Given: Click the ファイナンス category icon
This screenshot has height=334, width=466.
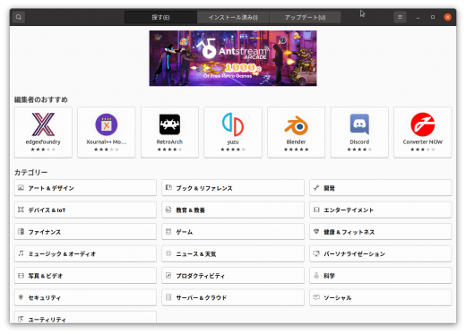Looking at the screenshot, I should 21,231.
